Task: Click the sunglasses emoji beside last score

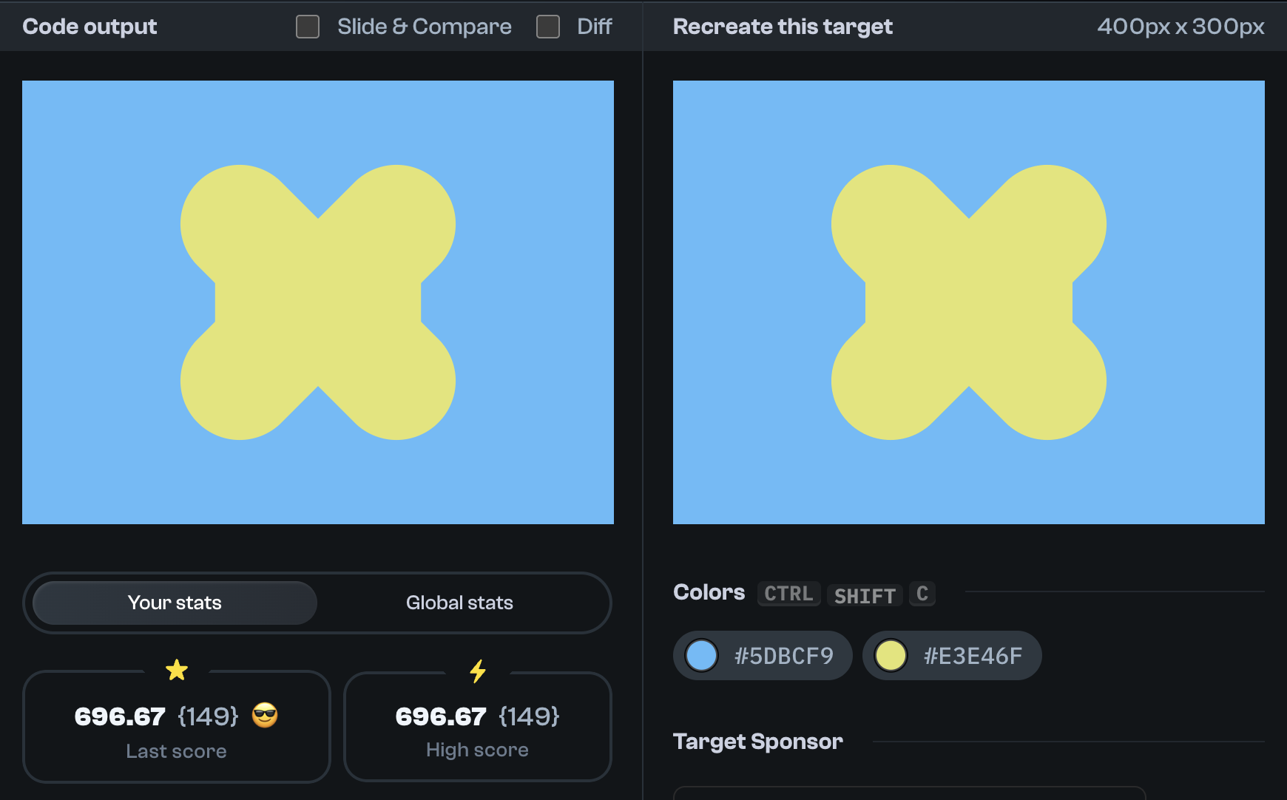Action: tap(265, 716)
